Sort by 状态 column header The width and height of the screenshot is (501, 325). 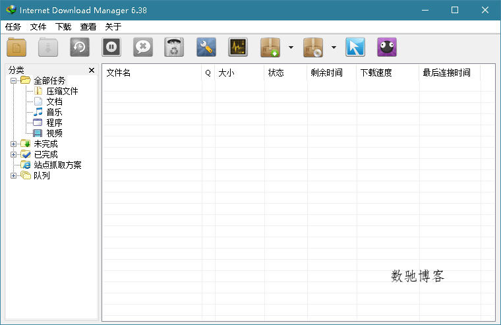point(285,73)
